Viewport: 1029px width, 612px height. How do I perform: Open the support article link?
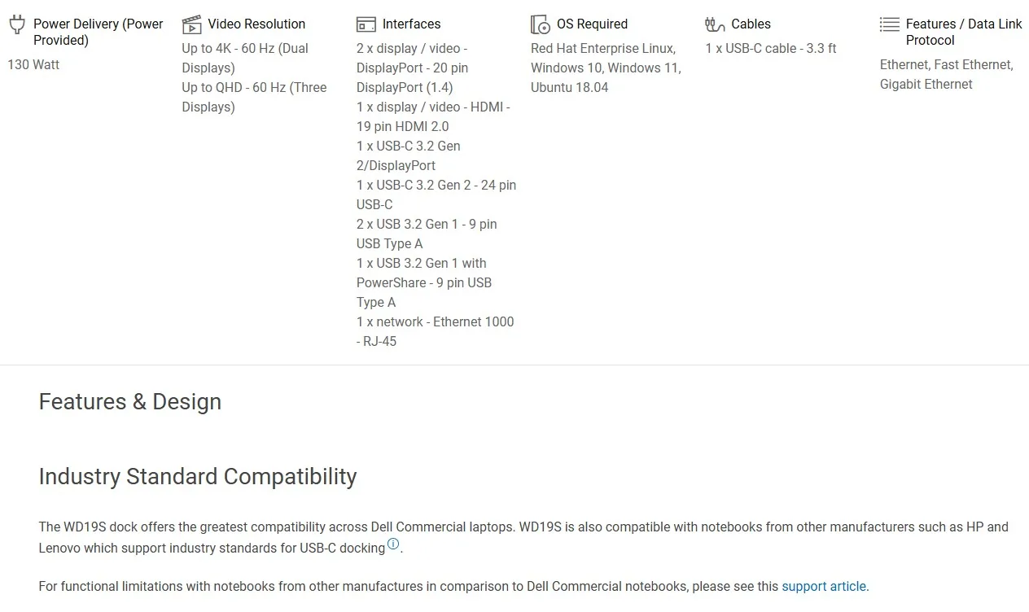(x=824, y=586)
